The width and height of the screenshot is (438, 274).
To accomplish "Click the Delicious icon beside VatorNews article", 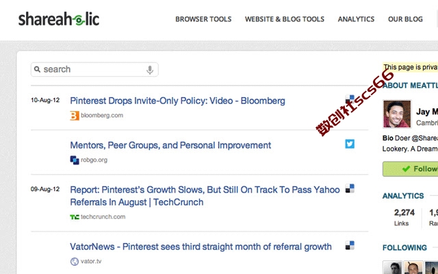I will click(x=350, y=245).
